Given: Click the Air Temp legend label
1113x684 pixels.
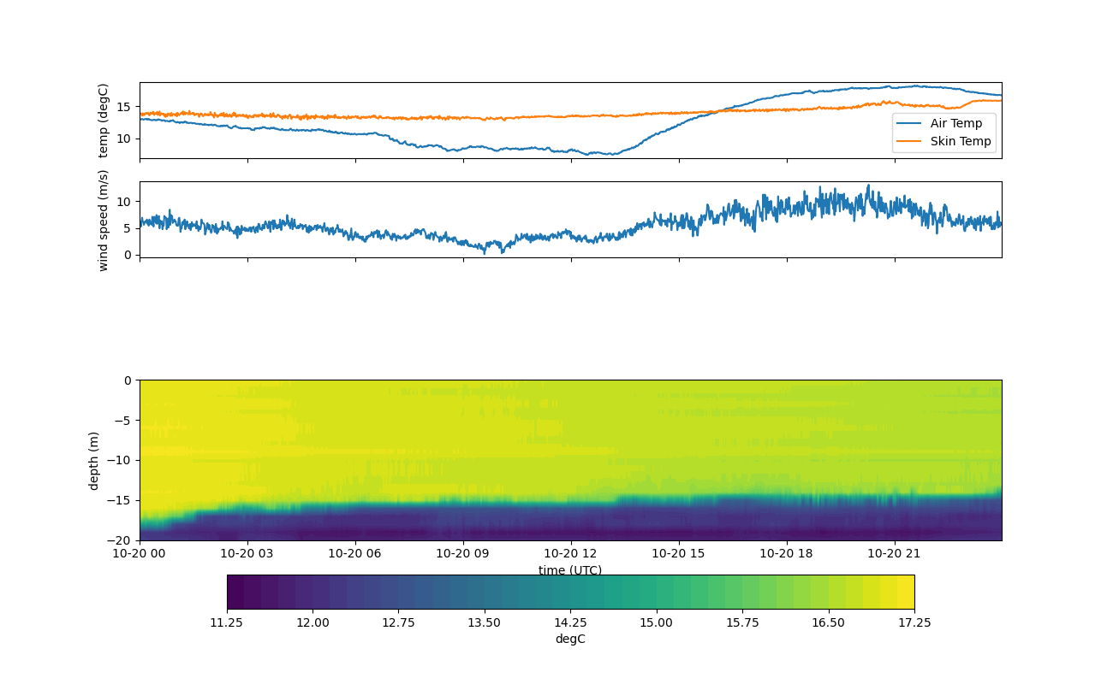Looking at the screenshot, I should click(956, 123).
